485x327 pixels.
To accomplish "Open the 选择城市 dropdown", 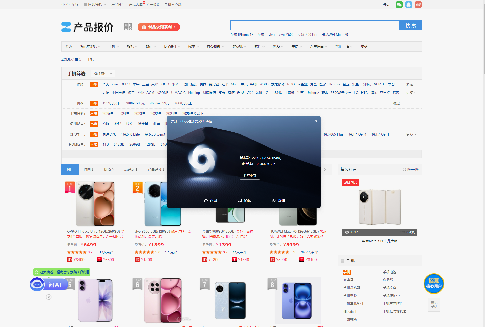I will tap(103, 73).
